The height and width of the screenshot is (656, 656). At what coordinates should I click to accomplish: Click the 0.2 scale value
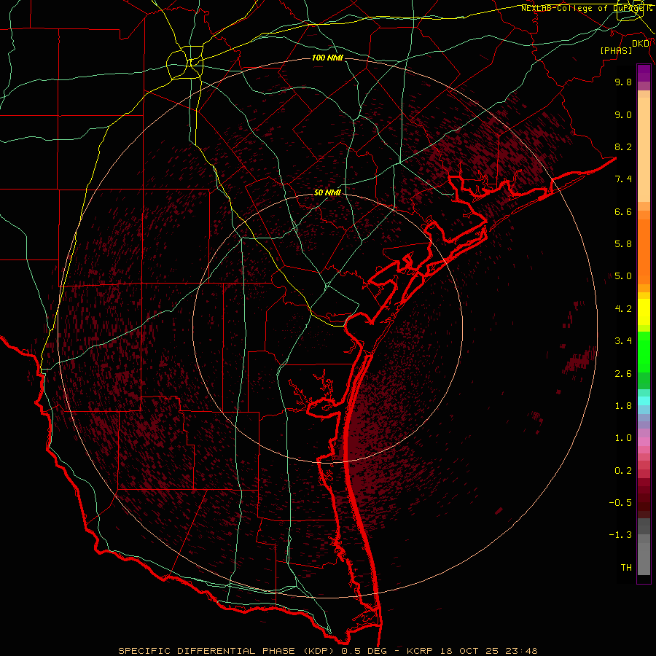(623, 471)
